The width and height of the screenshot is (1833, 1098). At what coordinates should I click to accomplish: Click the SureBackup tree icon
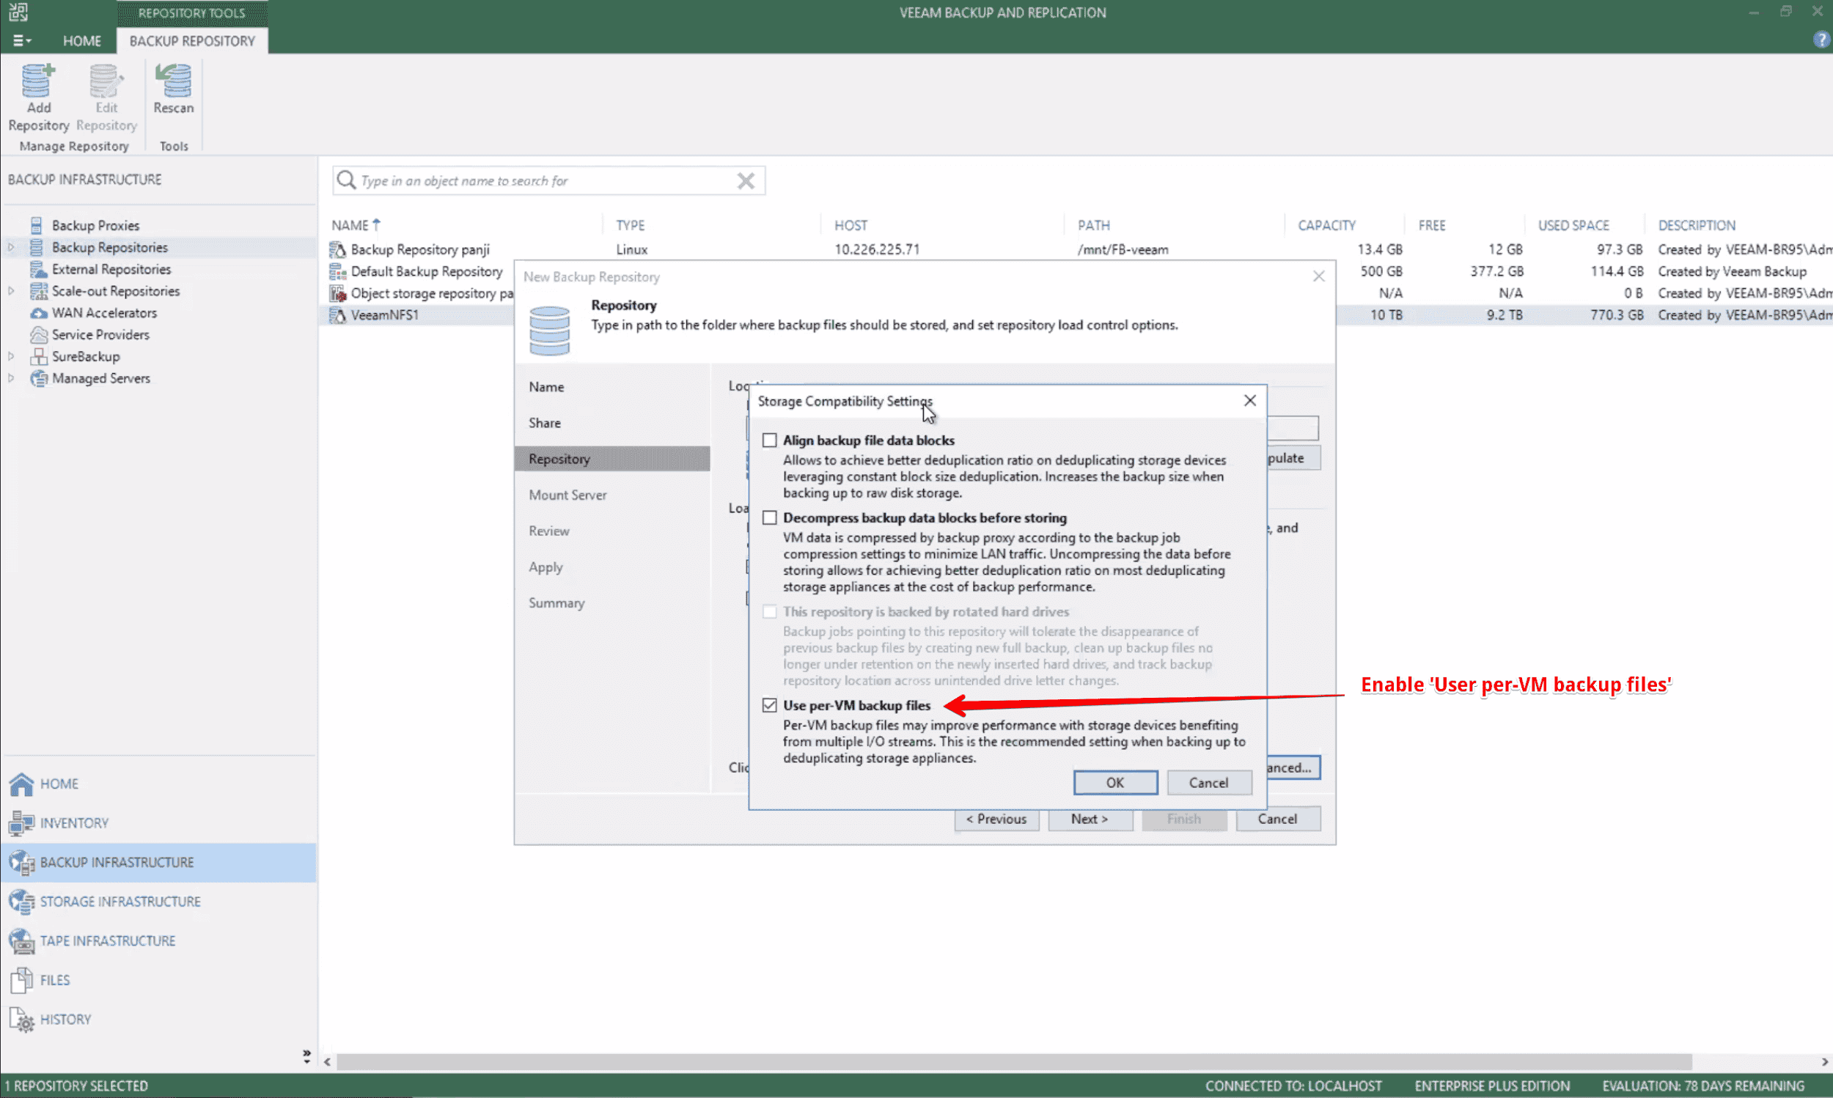[x=38, y=357]
